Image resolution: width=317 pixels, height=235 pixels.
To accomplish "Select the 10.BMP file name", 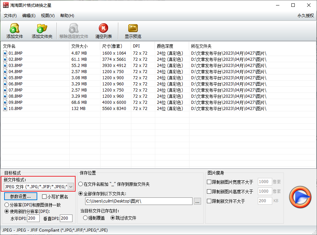I will pyautogui.click(x=15, y=109).
